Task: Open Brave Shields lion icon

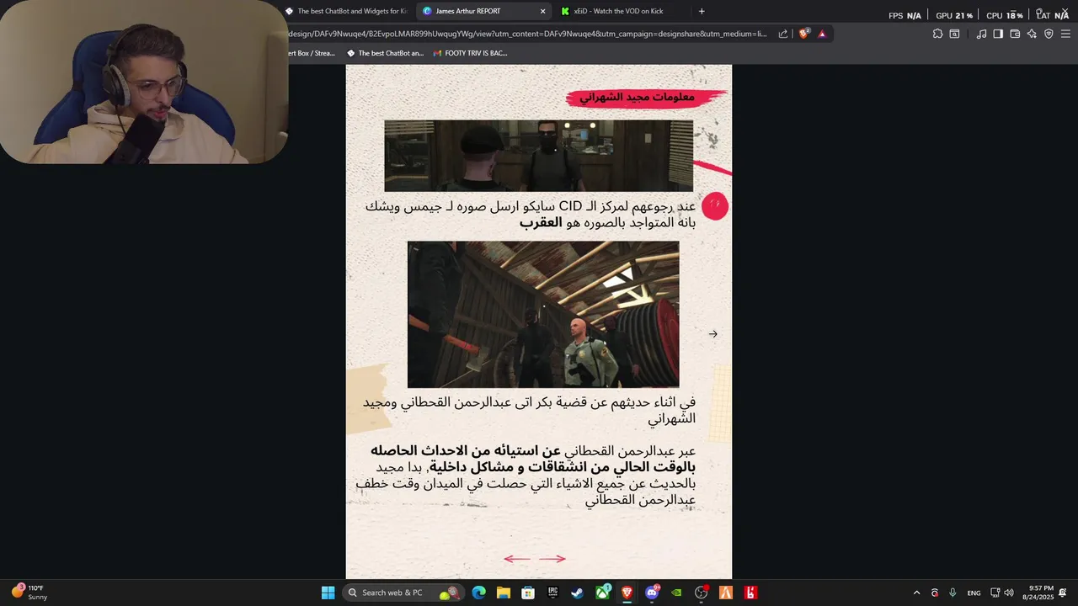Action: [803, 34]
